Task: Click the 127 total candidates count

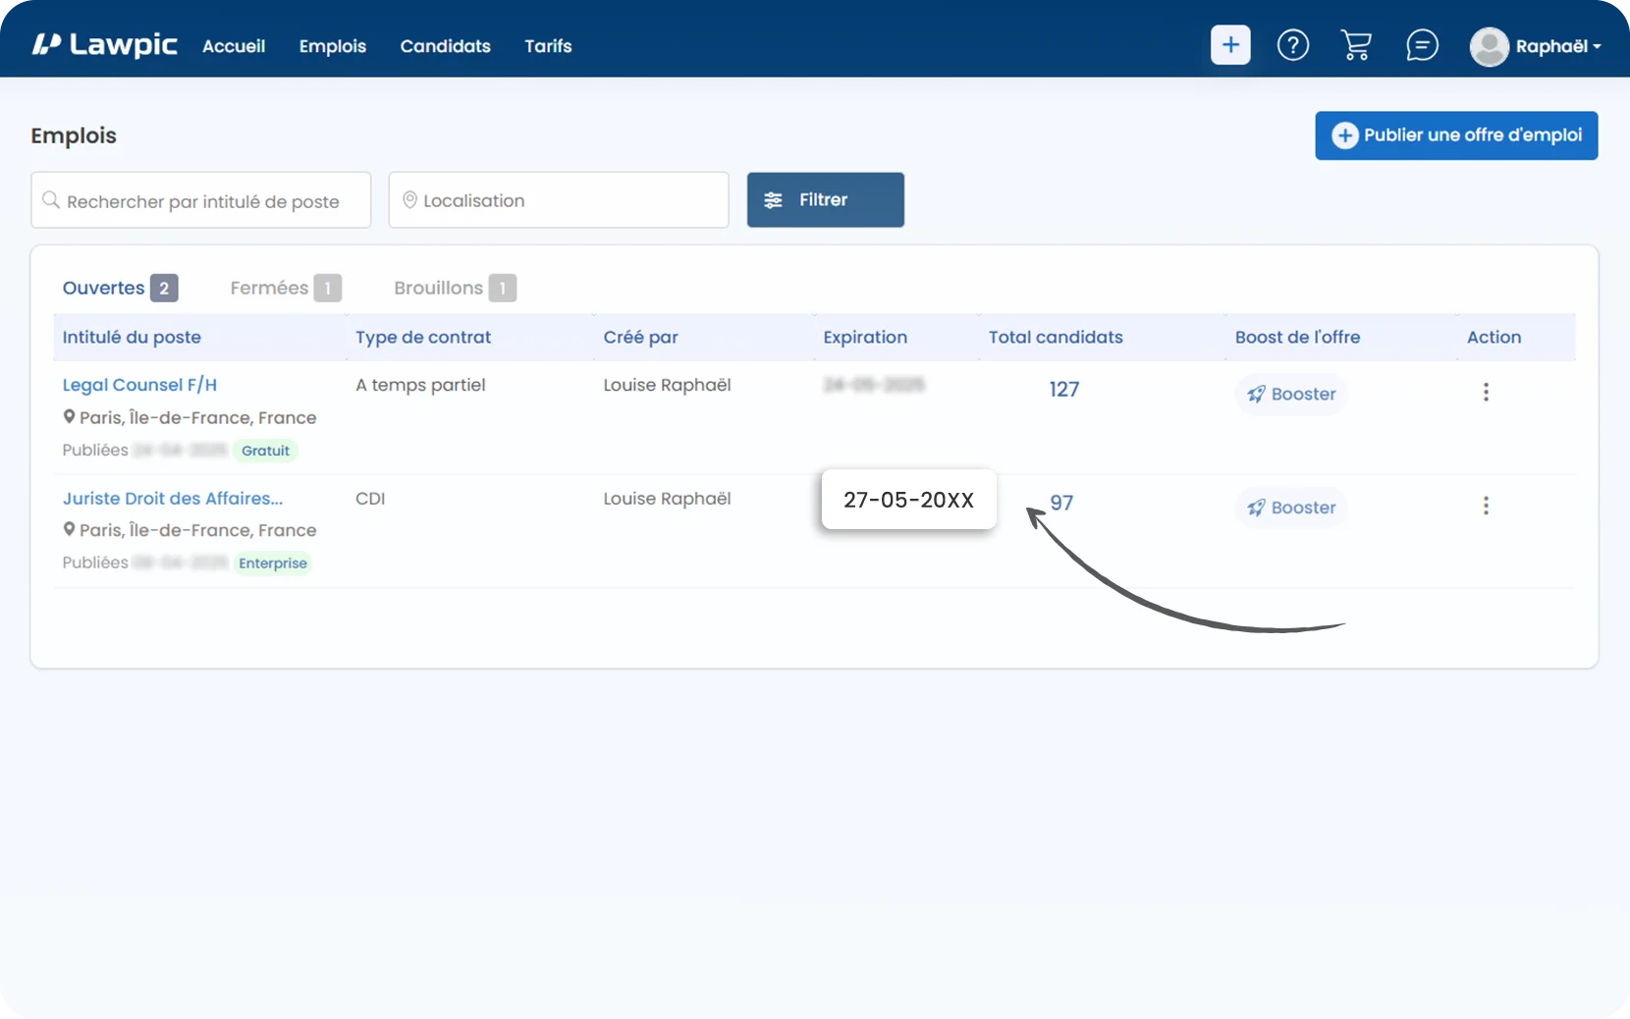Action: [1063, 390]
